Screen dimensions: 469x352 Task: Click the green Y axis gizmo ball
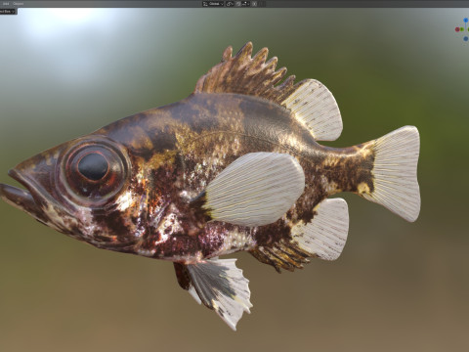[462, 29]
